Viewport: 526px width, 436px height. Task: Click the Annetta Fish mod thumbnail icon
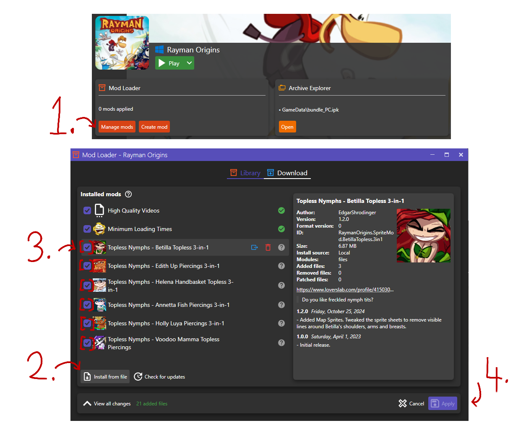click(x=99, y=305)
